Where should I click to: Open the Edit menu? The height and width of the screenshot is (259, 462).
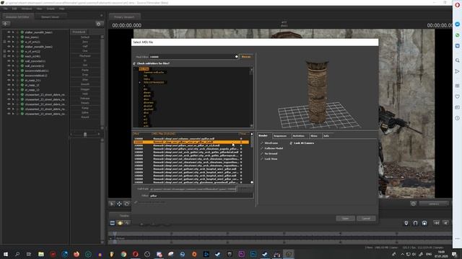pyautogui.click(x=14, y=9)
